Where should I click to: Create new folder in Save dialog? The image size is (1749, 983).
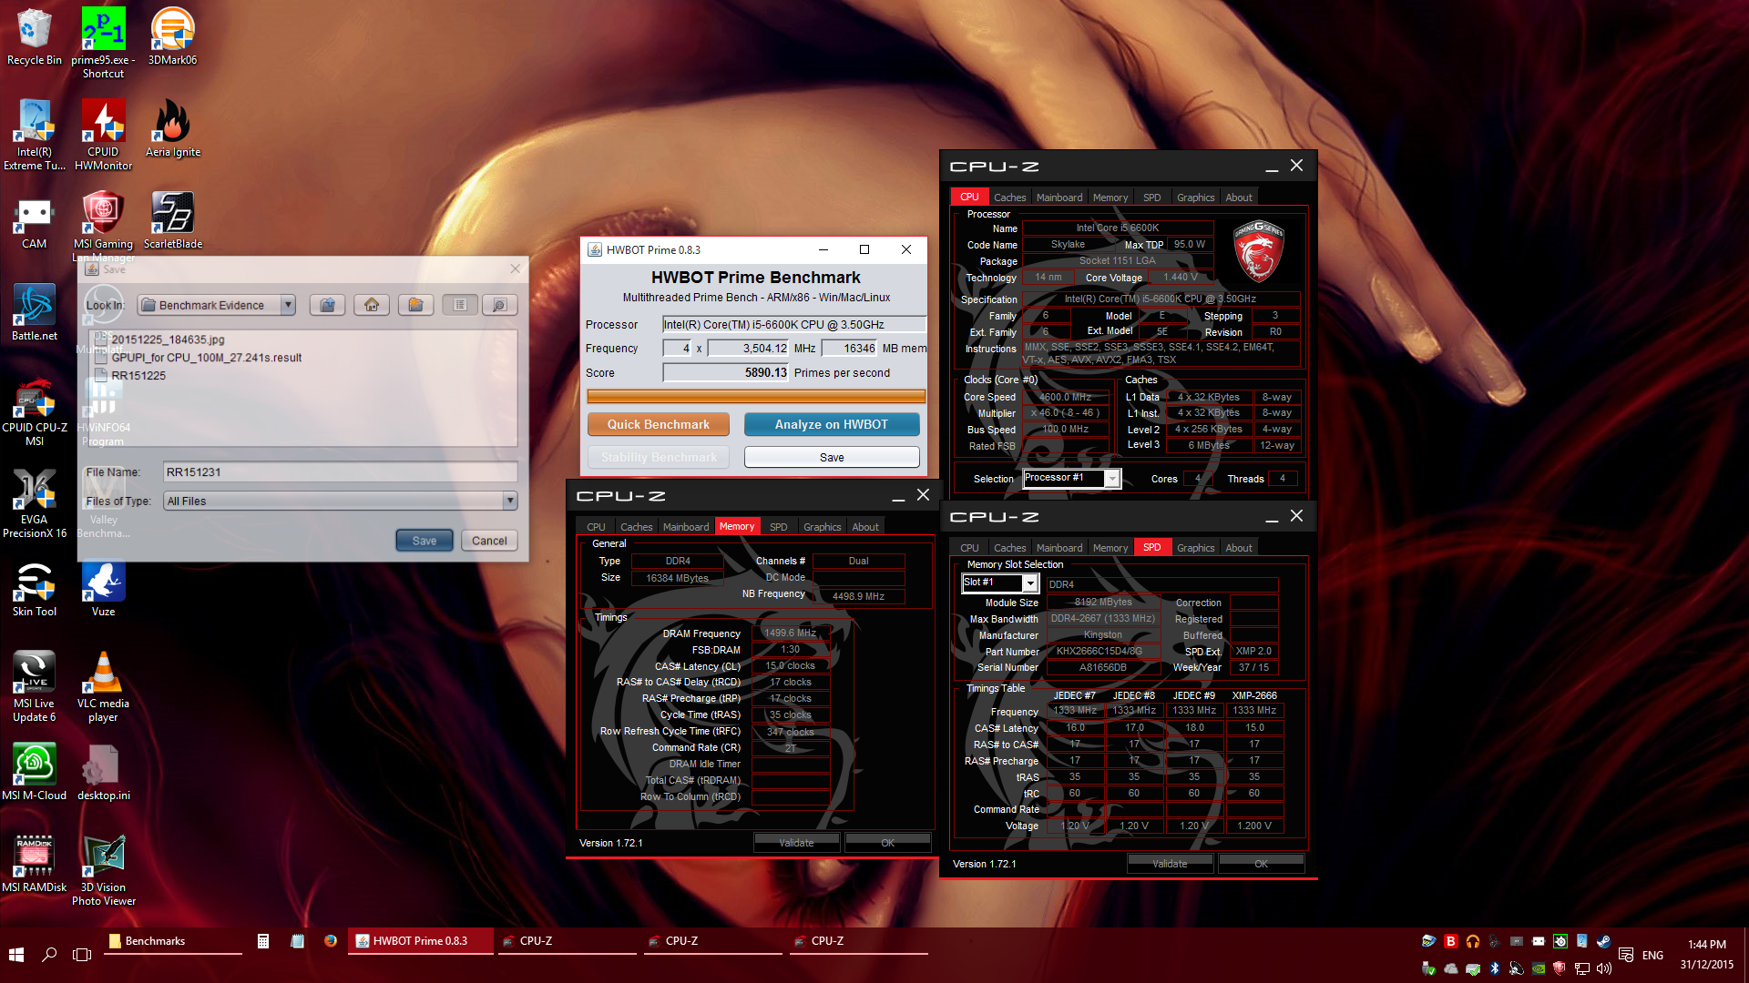(415, 305)
